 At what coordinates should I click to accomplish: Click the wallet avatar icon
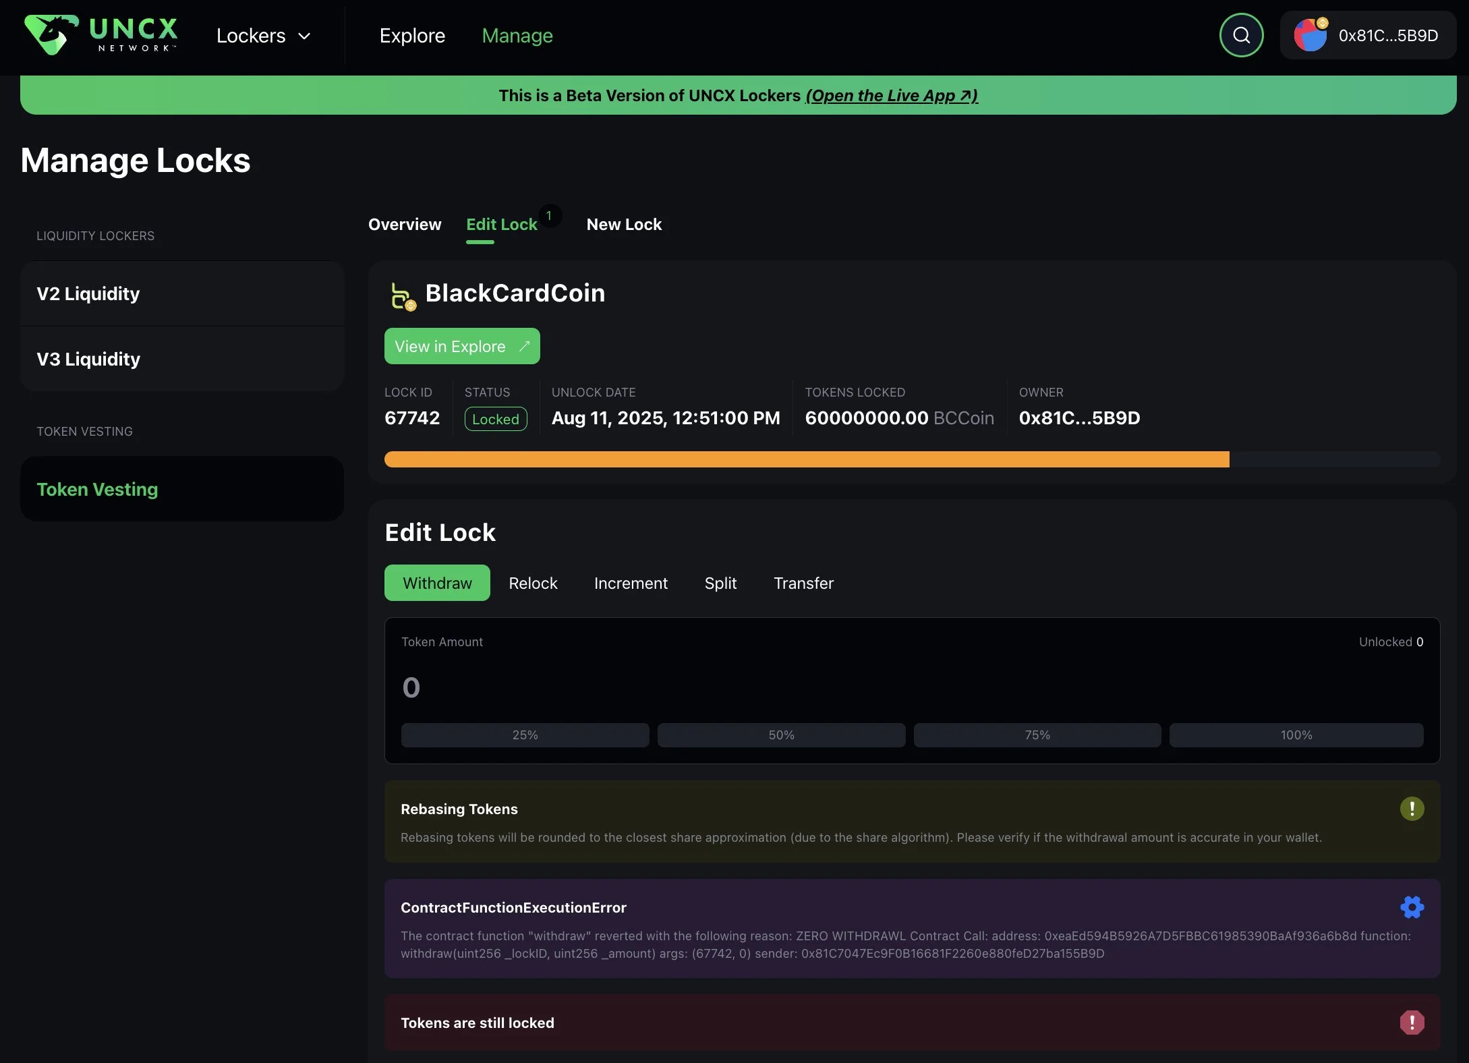pyautogui.click(x=1310, y=35)
